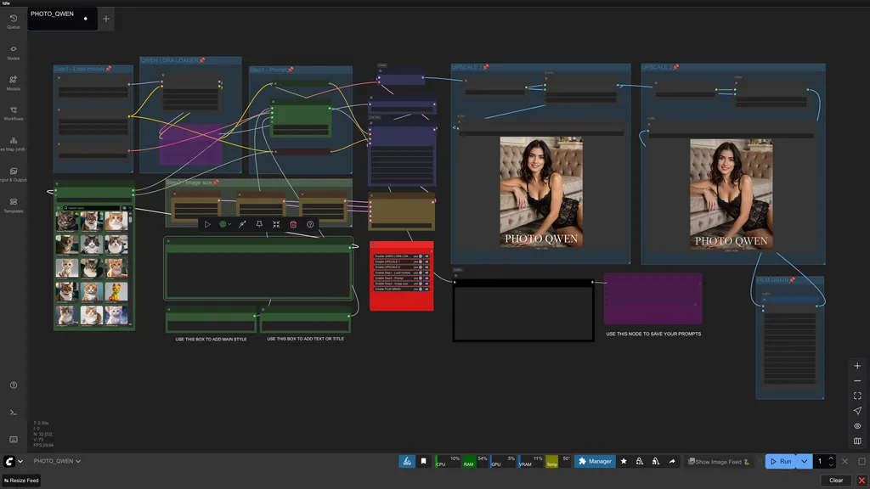This screenshot has height=489, width=870.
Task: Open a new workflow tab with the plus
Action: (105, 19)
